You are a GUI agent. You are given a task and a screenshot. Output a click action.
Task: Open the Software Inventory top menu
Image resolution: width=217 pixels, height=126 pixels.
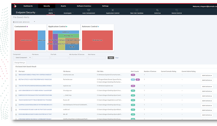click(84, 6)
